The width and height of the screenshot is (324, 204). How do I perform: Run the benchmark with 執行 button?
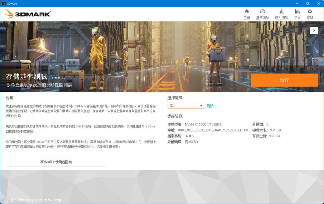[284, 80]
